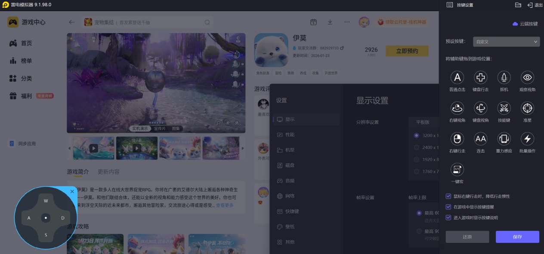Click the S key on keypad overlay
The height and width of the screenshot is (254, 544).
coord(46,235)
